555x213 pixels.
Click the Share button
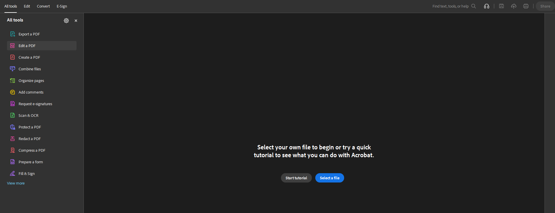pyautogui.click(x=545, y=6)
